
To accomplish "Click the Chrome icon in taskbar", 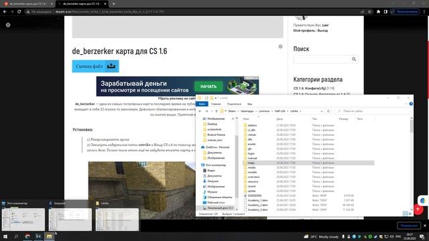I will 27,236.
